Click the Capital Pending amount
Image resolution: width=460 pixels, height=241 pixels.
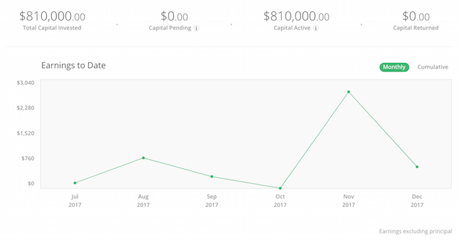pyautogui.click(x=174, y=16)
